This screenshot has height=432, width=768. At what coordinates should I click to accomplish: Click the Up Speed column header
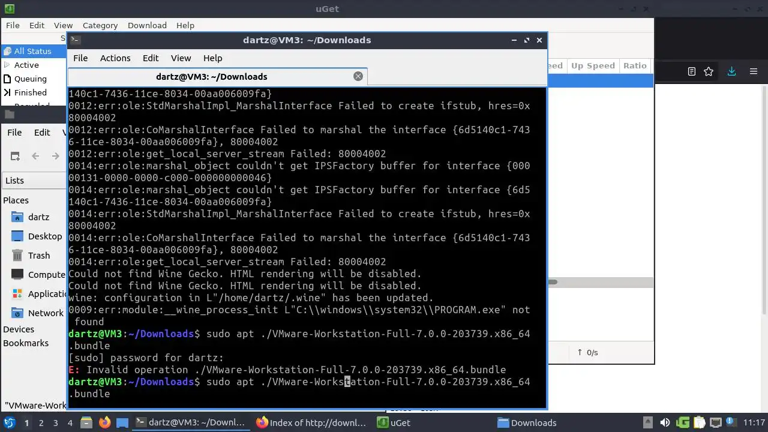point(593,66)
